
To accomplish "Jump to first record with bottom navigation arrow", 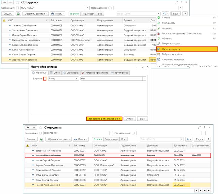I will (x=196, y=191).
